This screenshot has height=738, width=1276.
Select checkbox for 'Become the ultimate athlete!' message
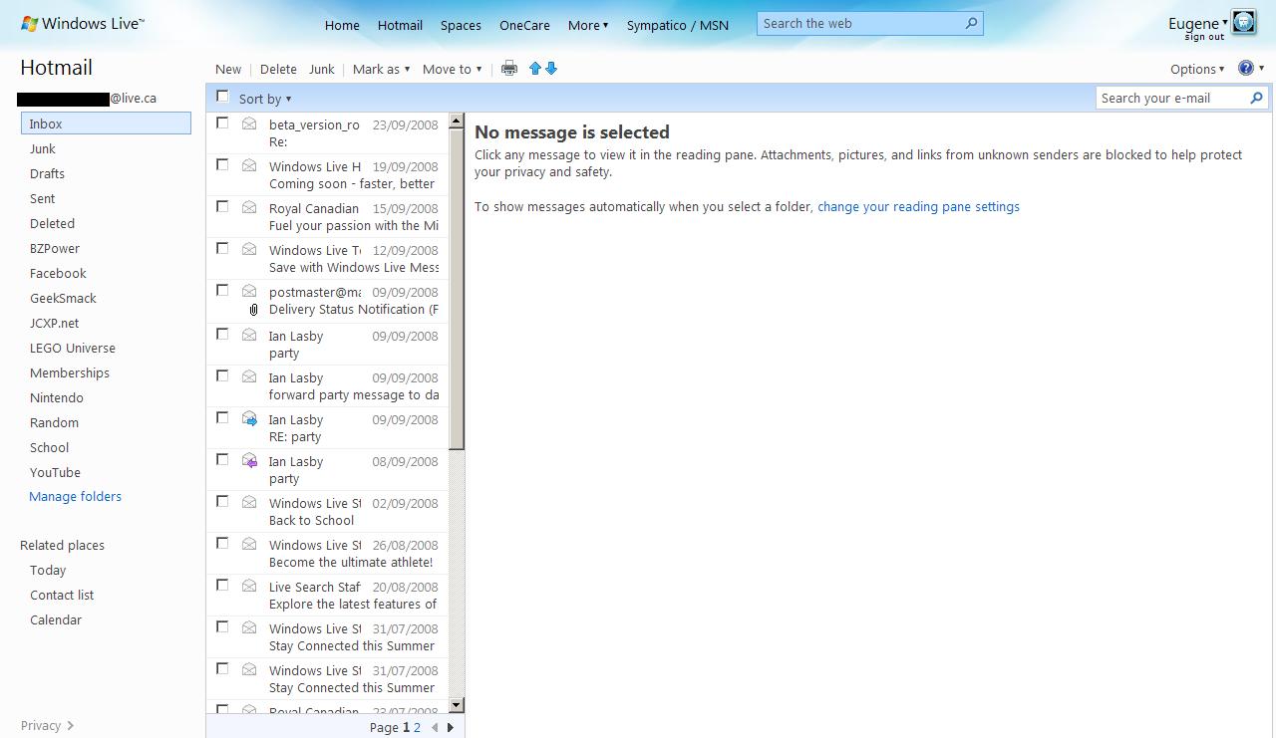(222, 543)
